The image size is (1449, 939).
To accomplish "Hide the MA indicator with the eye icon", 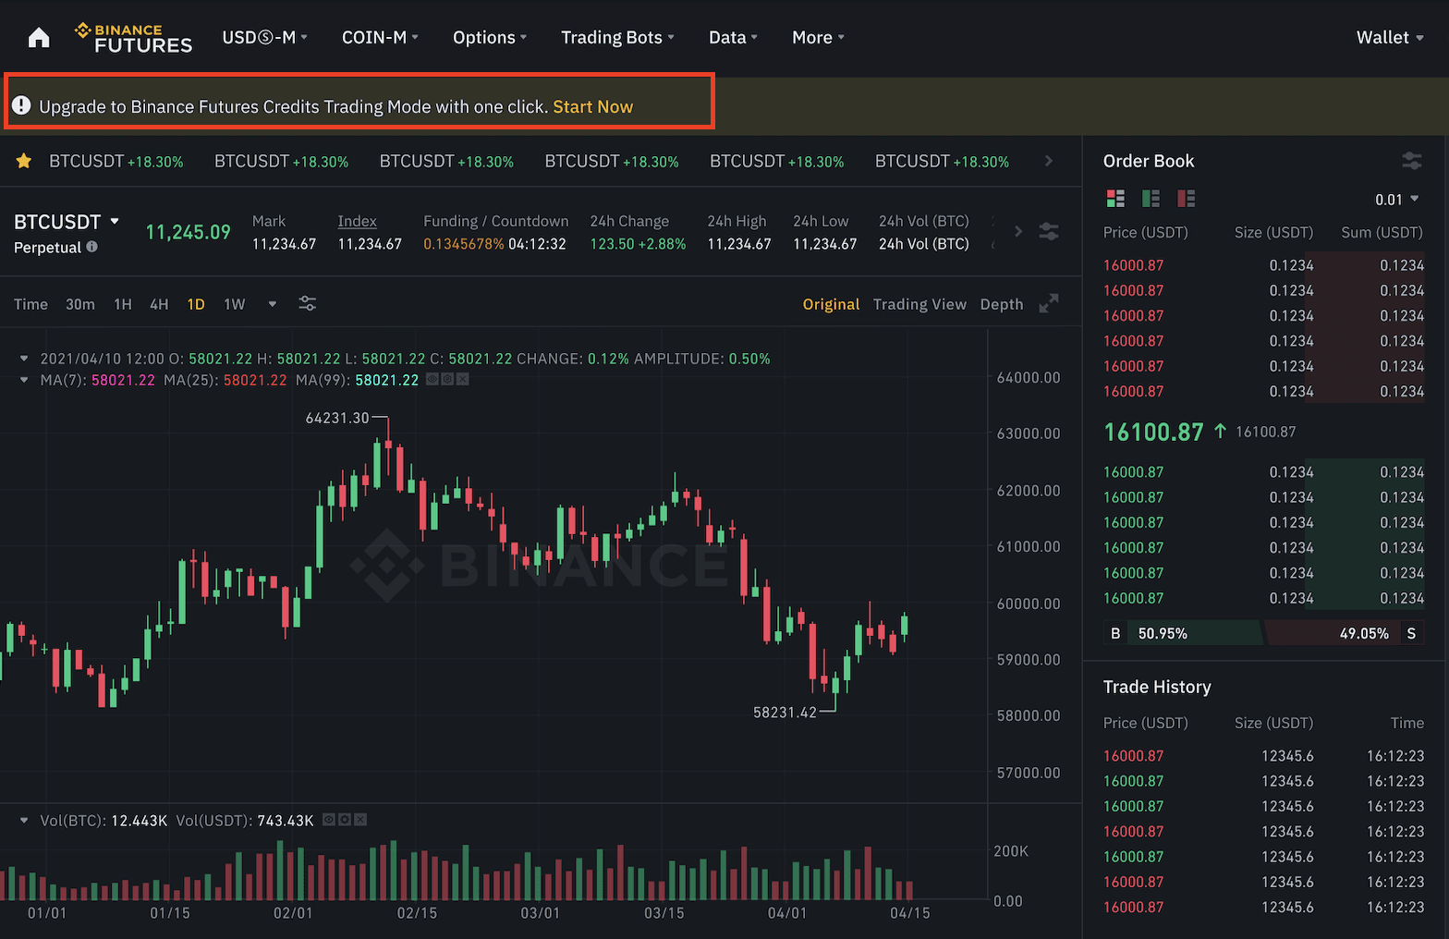I will point(432,379).
